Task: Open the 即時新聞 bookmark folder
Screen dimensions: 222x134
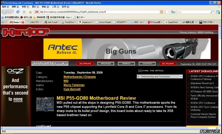Action: pos(39,17)
